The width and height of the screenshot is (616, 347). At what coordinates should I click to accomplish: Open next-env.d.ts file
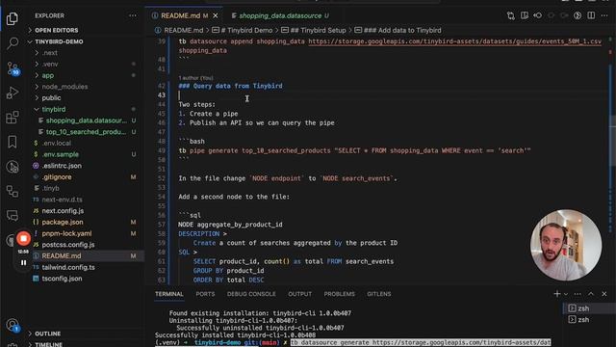click(62, 200)
